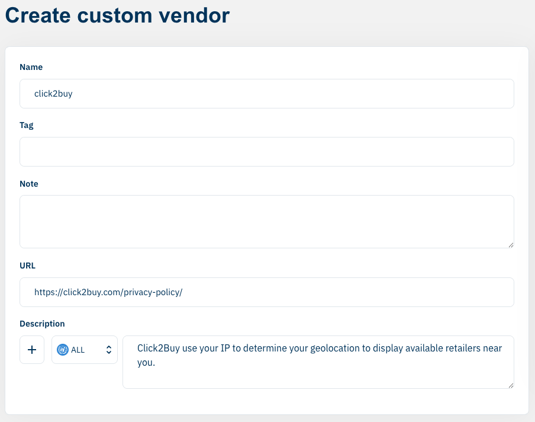The height and width of the screenshot is (422, 535).
Task: Grab the Note text area resize handle
Action: [x=511, y=245]
